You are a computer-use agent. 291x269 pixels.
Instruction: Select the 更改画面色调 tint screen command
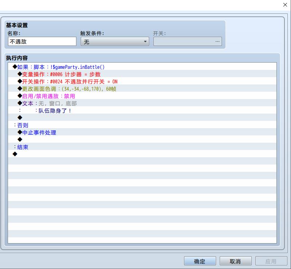[142, 89]
